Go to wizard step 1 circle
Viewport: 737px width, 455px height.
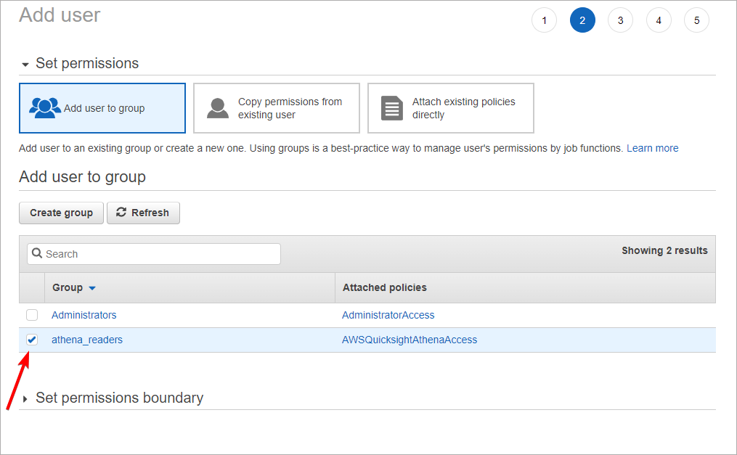544,20
